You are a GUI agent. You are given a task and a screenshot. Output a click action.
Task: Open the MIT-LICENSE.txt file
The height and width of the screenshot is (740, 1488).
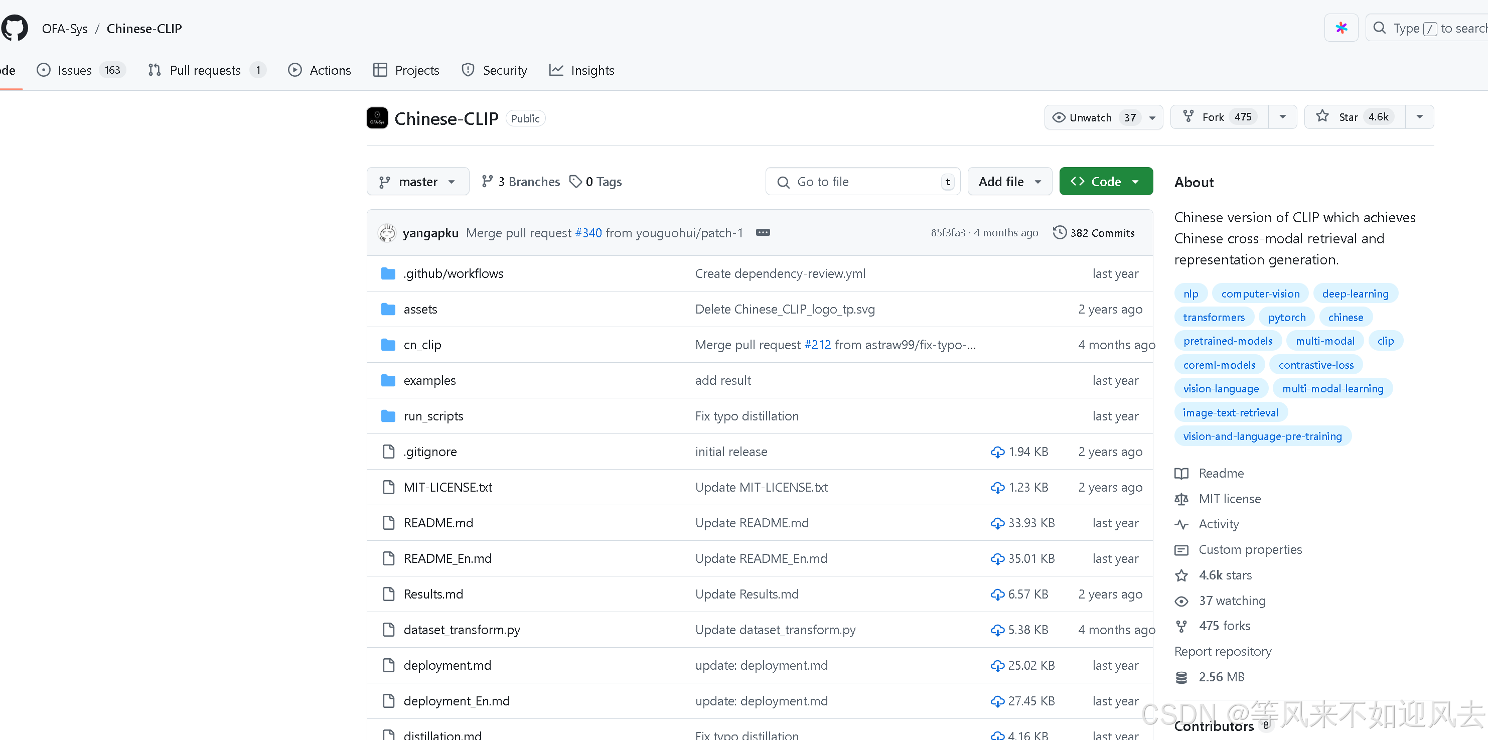coord(448,487)
